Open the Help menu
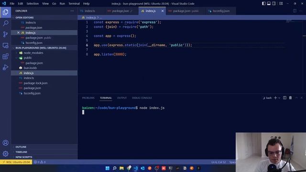This screenshot has height=172, width=306. (86, 3)
